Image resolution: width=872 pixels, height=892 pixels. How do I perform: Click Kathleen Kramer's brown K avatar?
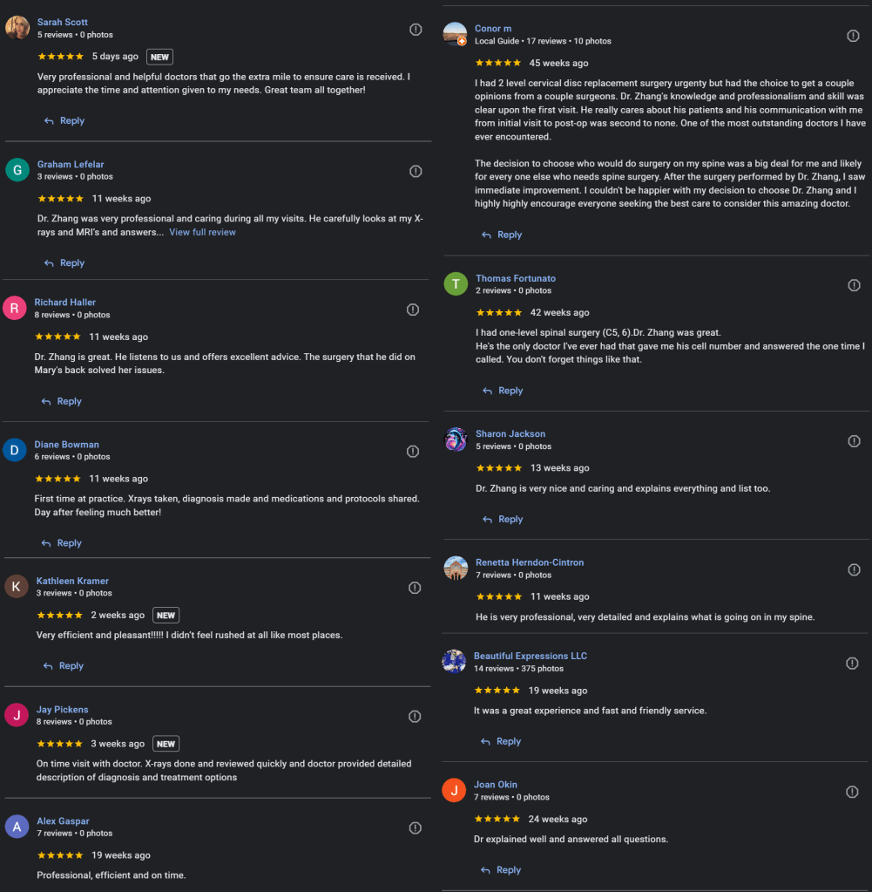click(17, 587)
